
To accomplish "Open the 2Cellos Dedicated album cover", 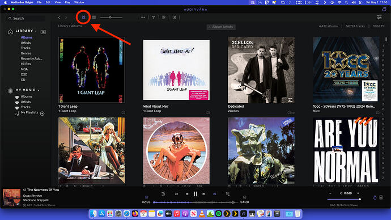I will click(x=261, y=70).
